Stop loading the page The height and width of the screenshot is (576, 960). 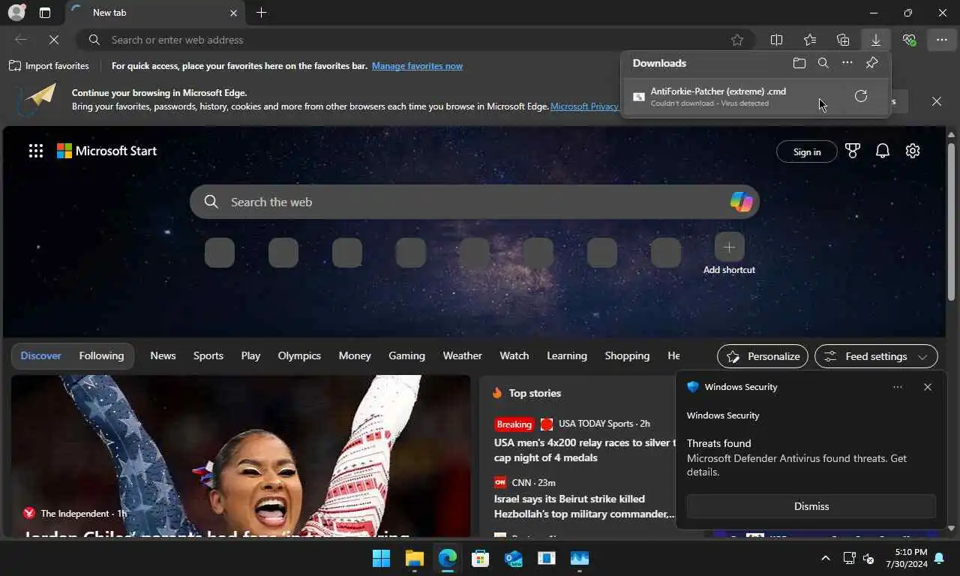click(x=54, y=40)
